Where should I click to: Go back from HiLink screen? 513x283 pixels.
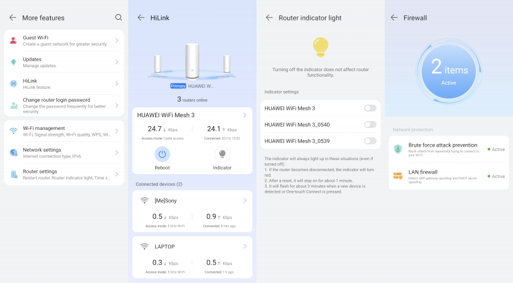(x=141, y=18)
